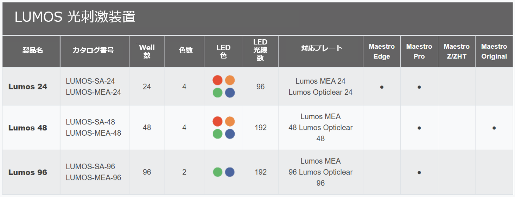Click the green LED dot in Lumos 96 row
The height and width of the screenshot is (197, 515).
(x=218, y=172)
